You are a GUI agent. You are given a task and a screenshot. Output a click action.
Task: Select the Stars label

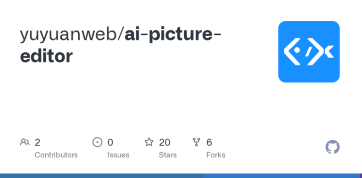(x=168, y=155)
